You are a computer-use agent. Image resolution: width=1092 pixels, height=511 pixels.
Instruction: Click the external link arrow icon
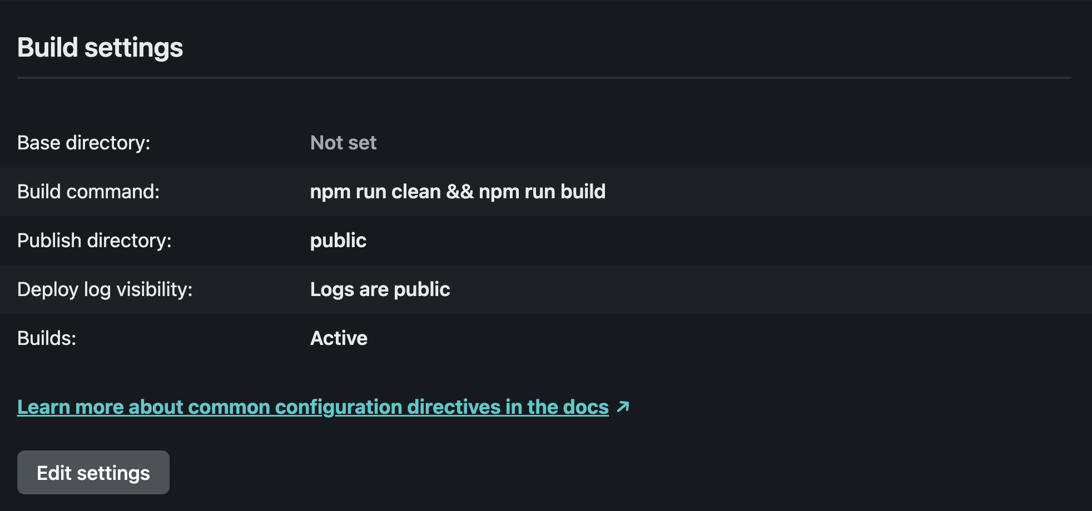click(622, 406)
